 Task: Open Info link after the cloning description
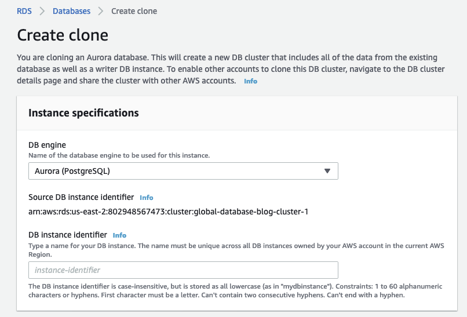click(x=250, y=82)
